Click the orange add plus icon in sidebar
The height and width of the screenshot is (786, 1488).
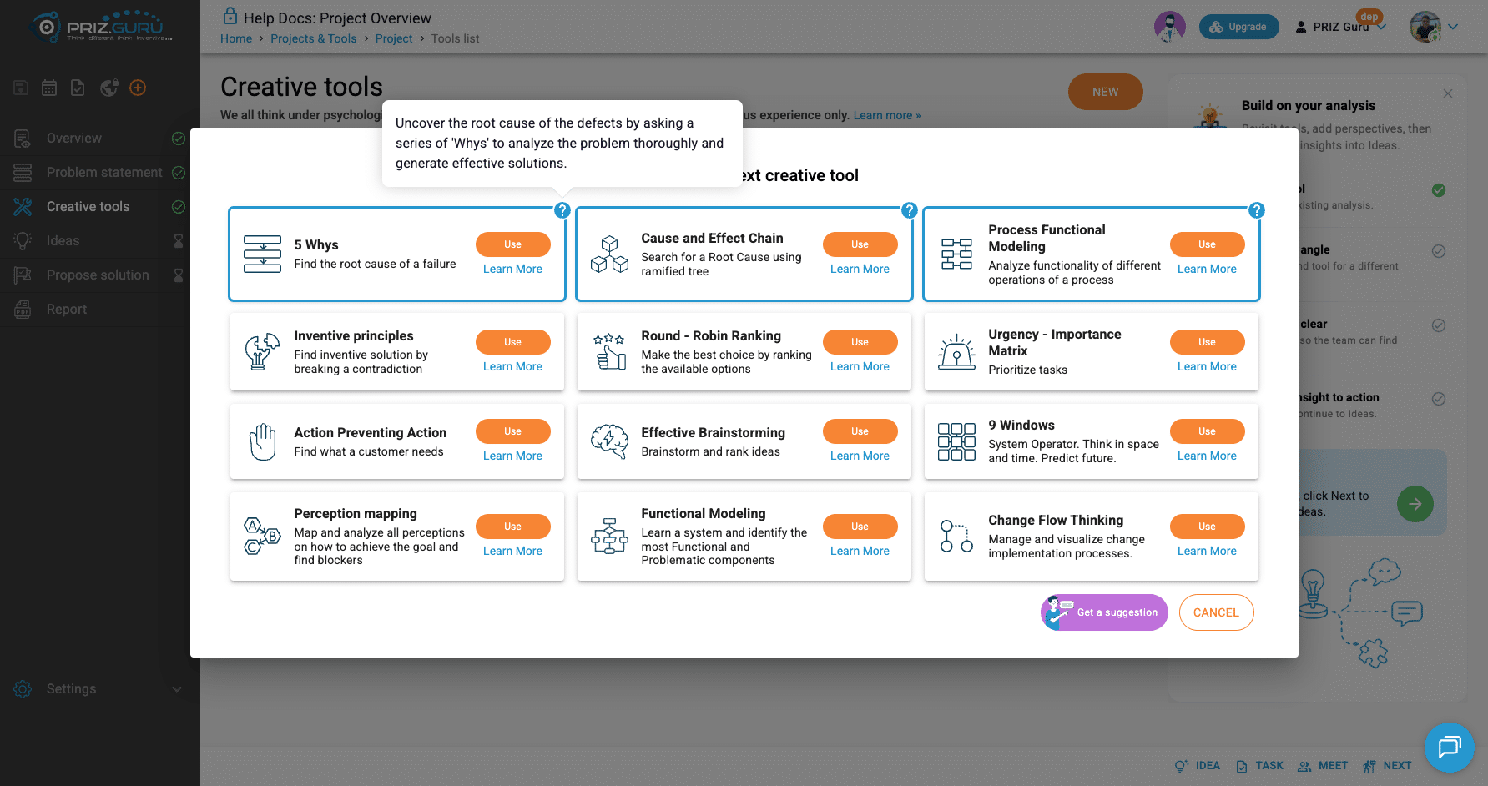(138, 88)
